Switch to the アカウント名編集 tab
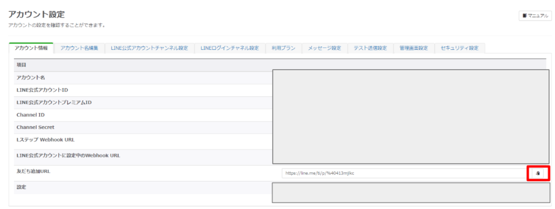Image resolution: width=555 pixels, height=209 pixels. 79,48
